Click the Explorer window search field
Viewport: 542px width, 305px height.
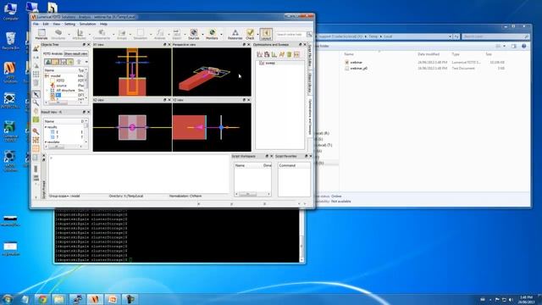coord(495,36)
